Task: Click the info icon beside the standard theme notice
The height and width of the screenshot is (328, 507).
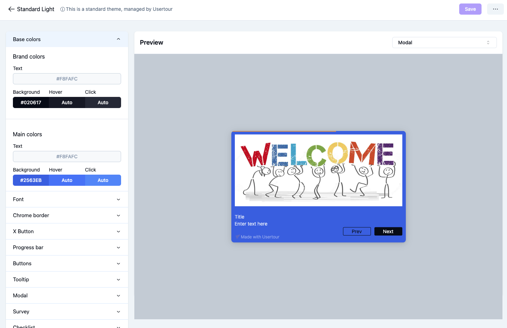Action: tap(62, 9)
